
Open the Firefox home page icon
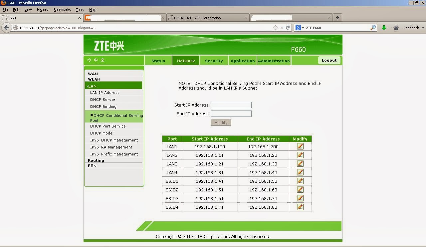(396, 28)
